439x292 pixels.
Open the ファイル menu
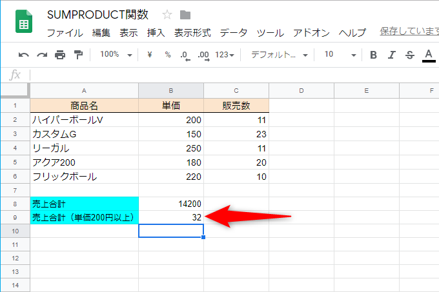65,33
